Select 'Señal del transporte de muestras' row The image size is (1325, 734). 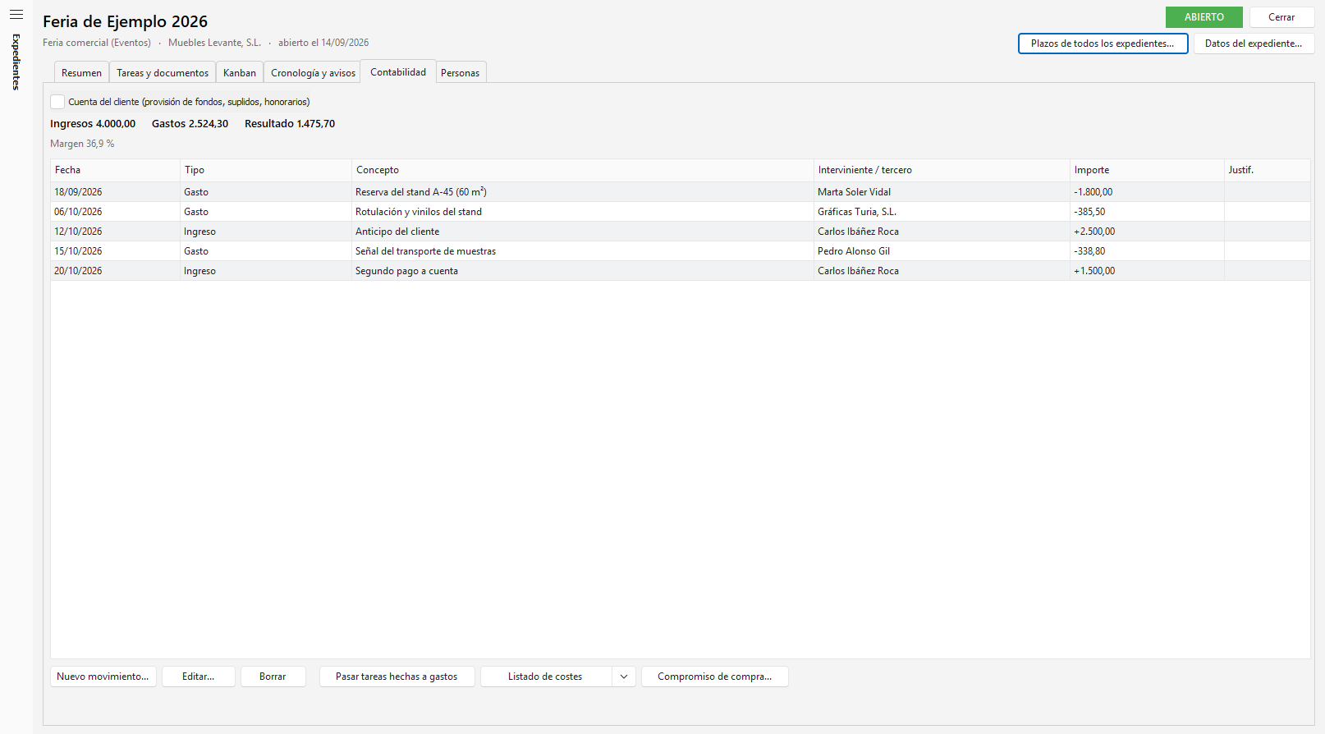coord(681,251)
